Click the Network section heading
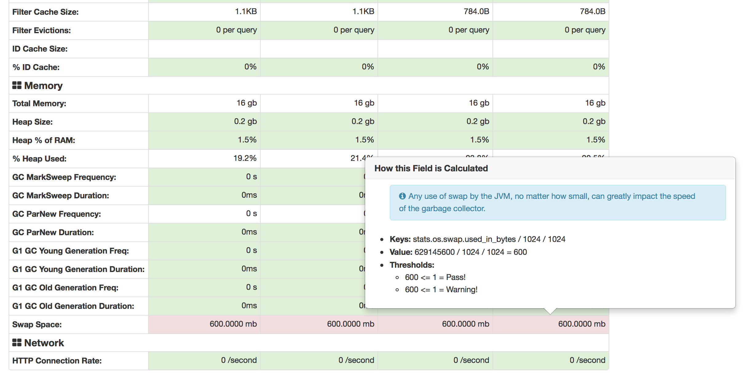Screen dimensions: 747x377 [x=44, y=343]
